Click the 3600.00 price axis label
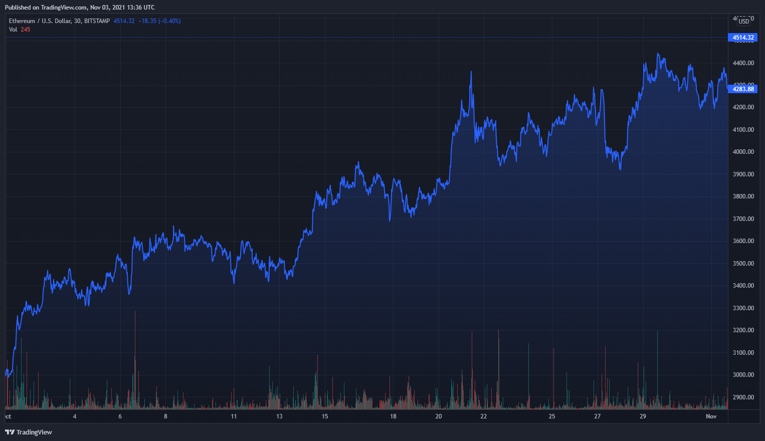This screenshot has width=765, height=441. point(743,241)
